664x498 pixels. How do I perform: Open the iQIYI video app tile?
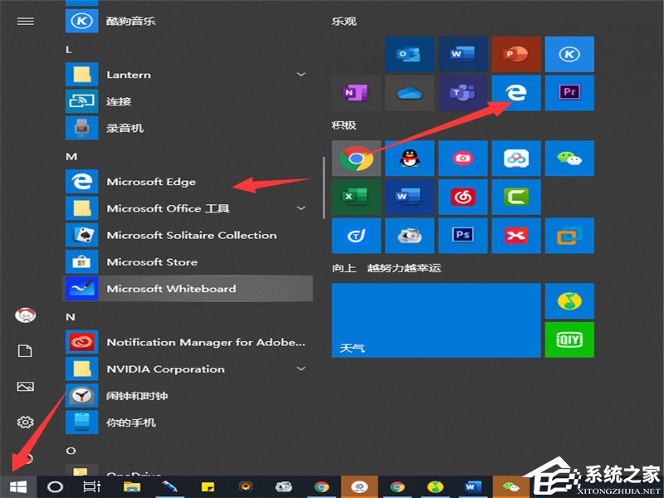(x=569, y=339)
